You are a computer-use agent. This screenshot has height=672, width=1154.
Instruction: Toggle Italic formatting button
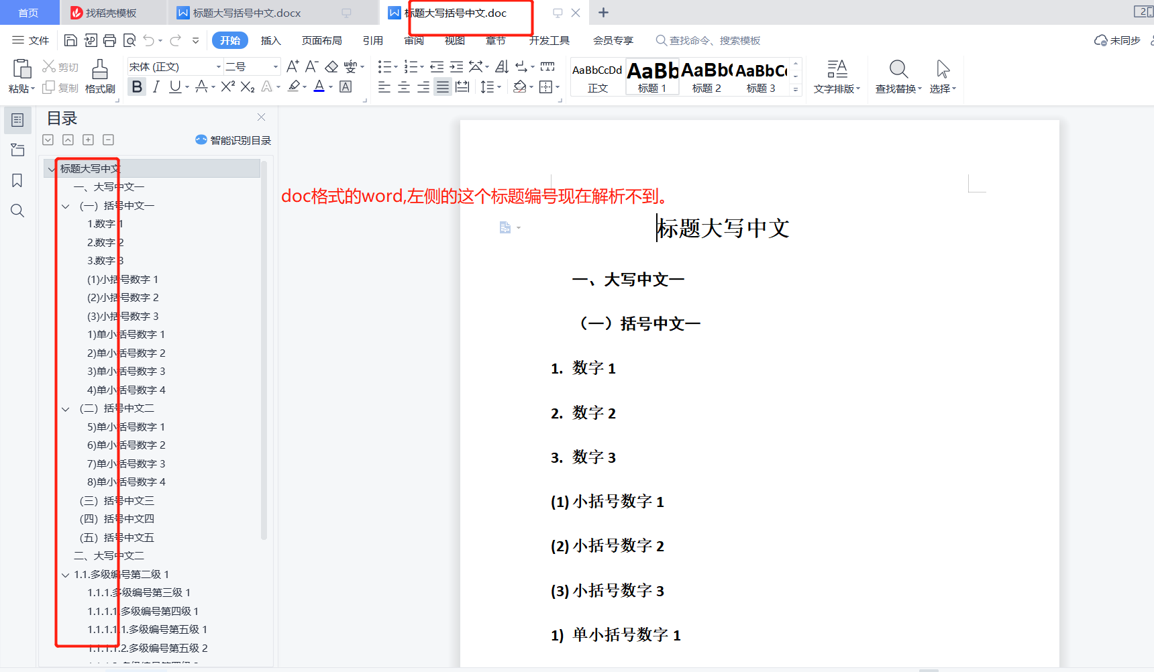coord(156,87)
